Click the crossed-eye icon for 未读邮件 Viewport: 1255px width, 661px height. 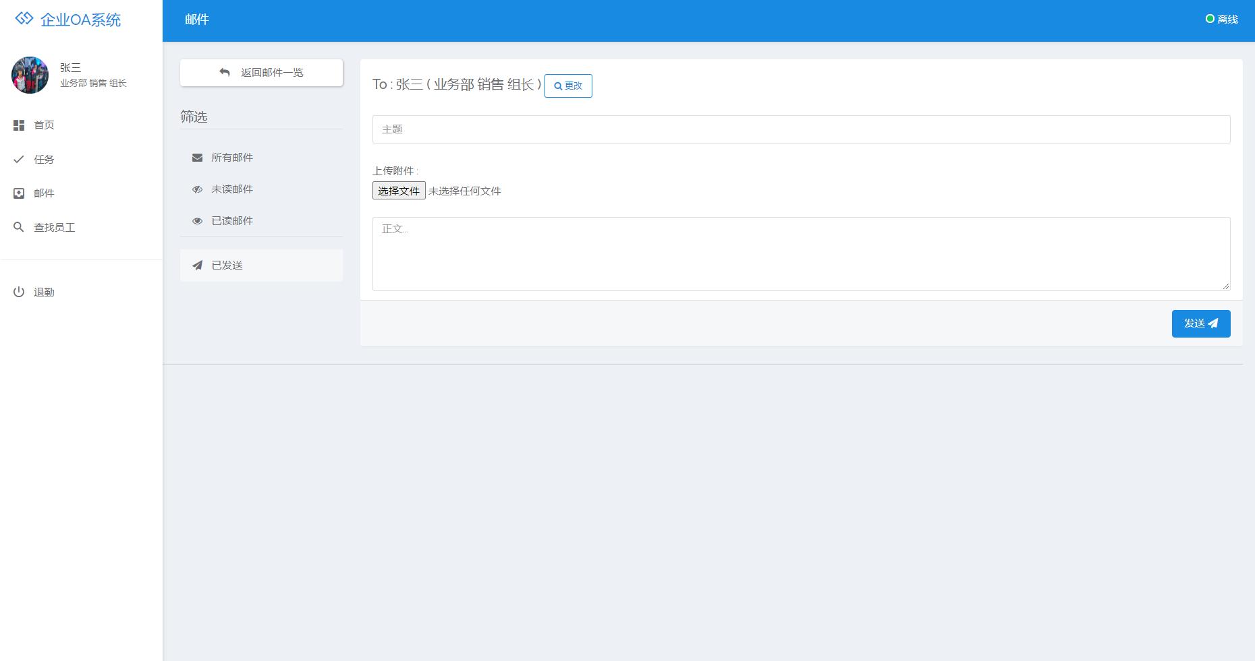(x=197, y=189)
